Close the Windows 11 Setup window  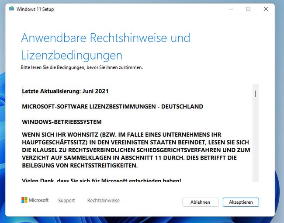point(266,9)
